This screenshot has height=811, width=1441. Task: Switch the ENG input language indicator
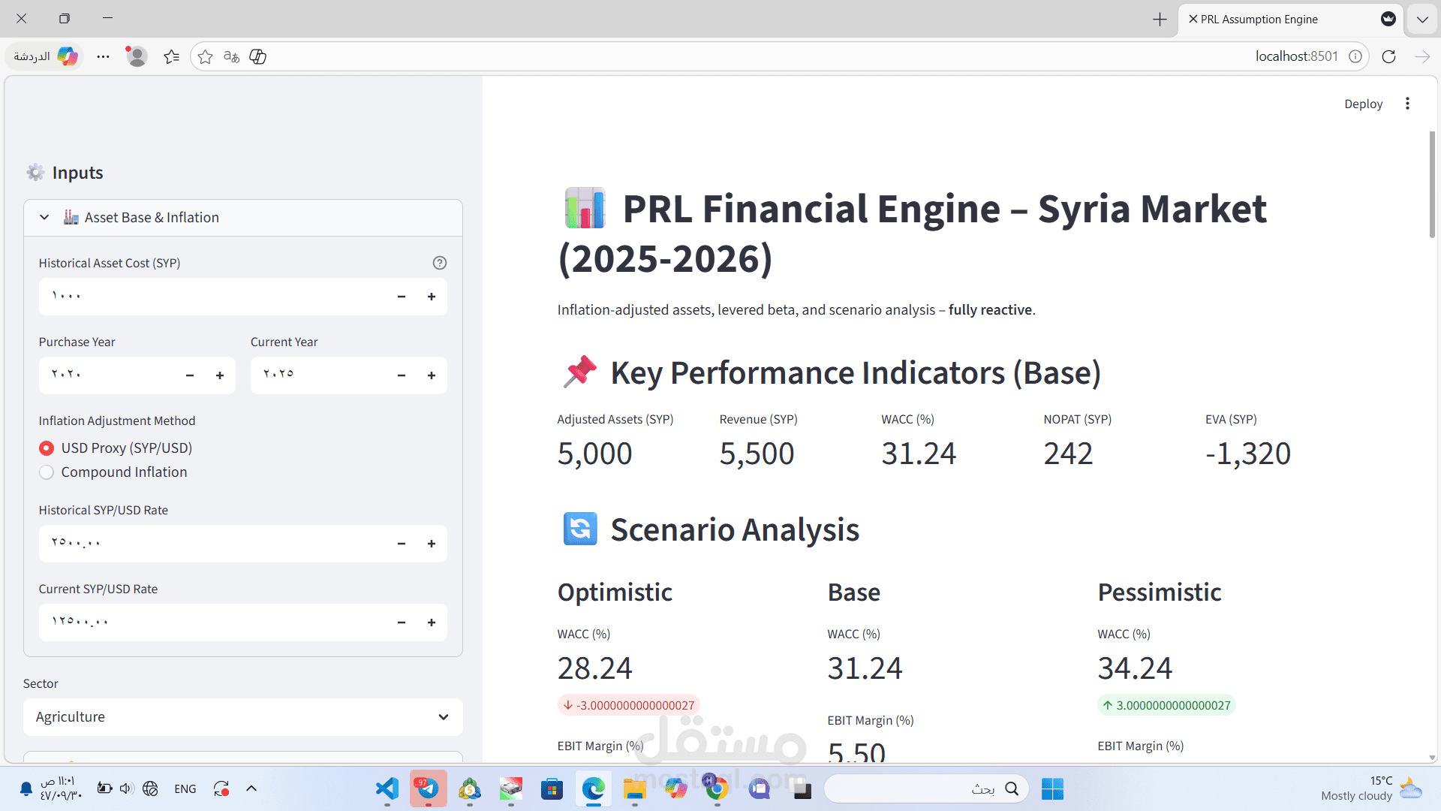click(x=185, y=788)
